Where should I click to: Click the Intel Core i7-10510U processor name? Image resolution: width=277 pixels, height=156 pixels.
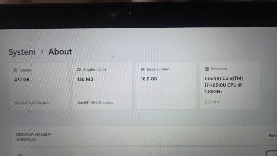click(x=223, y=85)
